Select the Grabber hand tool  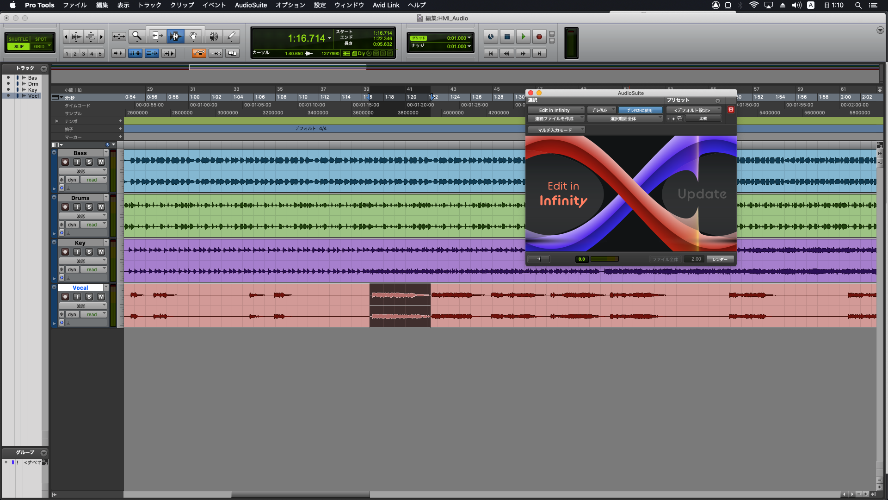click(193, 36)
